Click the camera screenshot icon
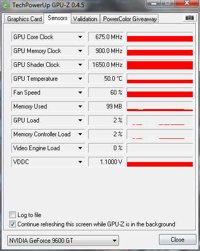Image resolution: width=200 pixels, height=251 pixels. tap(189, 17)
